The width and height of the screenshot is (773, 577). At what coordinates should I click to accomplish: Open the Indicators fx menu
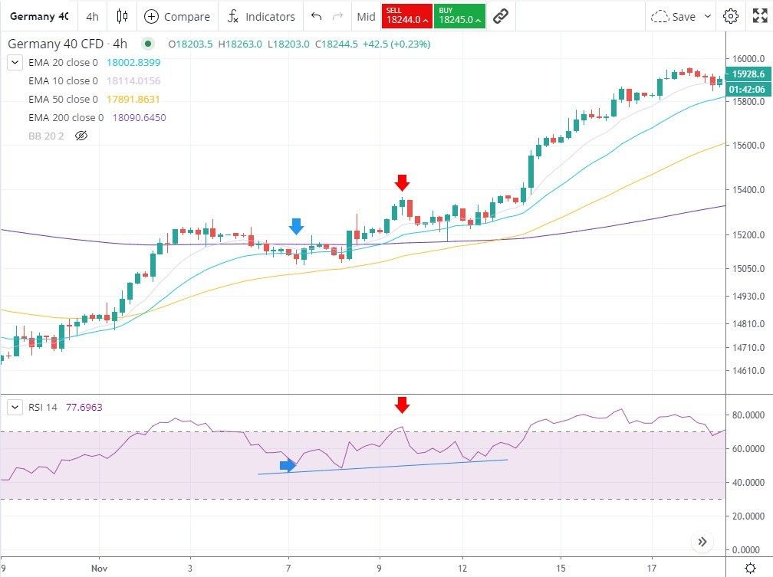261,16
